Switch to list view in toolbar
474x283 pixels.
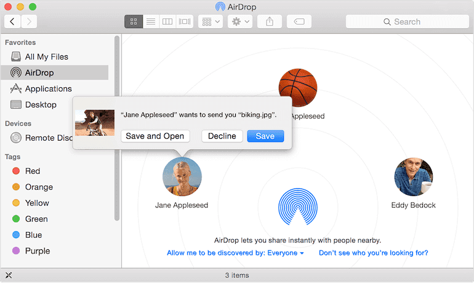tap(150, 21)
